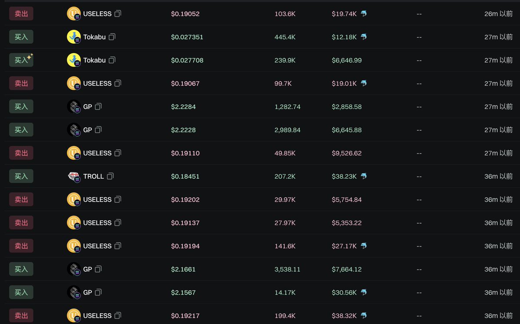Click 卖出 badge in $0.19052 row
The image size is (520, 324).
pyautogui.click(x=21, y=14)
